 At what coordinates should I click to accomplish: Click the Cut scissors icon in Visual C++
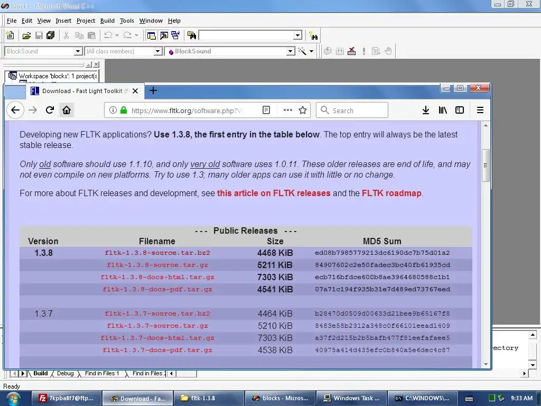66,35
